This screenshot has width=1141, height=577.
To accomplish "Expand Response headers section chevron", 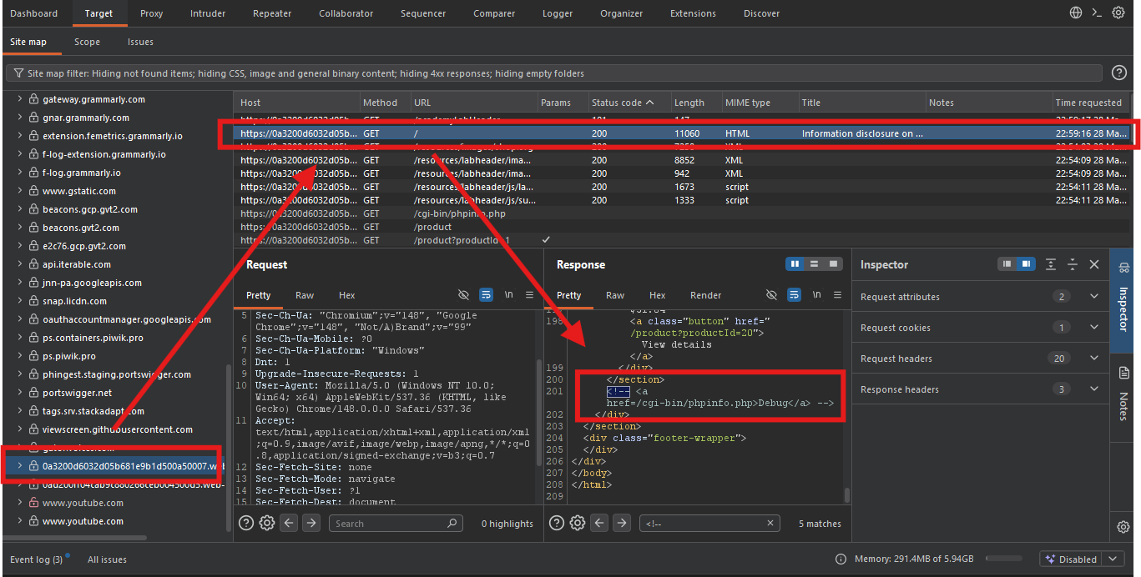I will (1094, 389).
